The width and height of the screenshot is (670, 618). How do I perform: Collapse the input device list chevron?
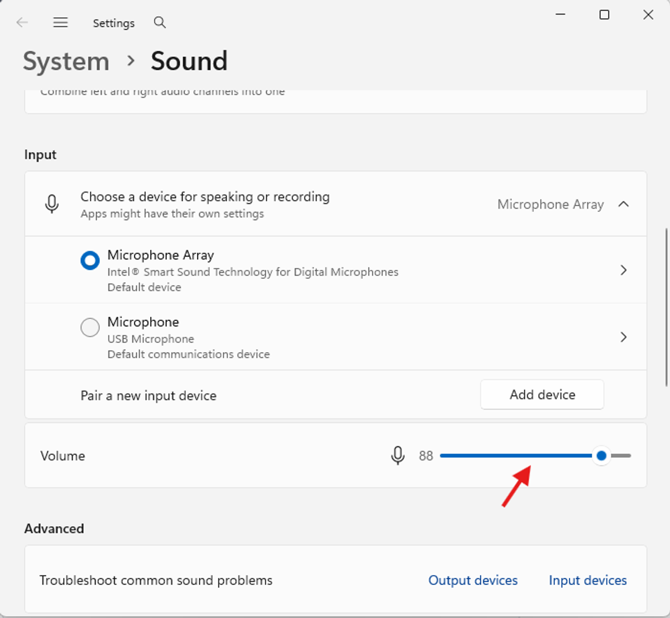coord(624,204)
